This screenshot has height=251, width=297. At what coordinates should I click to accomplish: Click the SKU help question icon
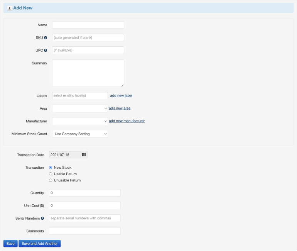point(46,38)
